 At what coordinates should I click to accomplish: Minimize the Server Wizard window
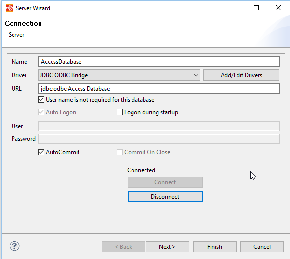pos(235,8)
